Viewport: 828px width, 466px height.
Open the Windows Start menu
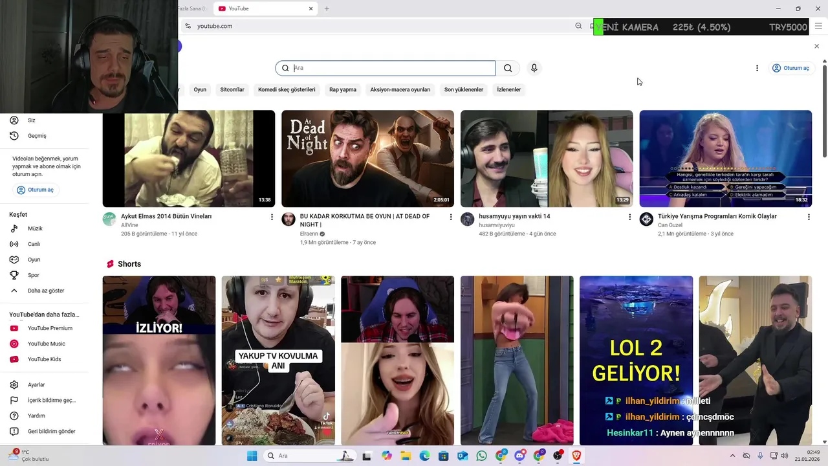tap(252, 456)
